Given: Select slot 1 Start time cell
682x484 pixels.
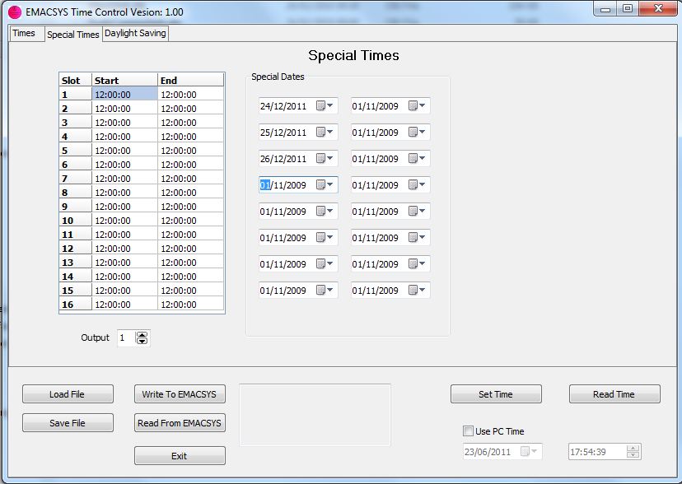Looking at the screenshot, I should [124, 95].
